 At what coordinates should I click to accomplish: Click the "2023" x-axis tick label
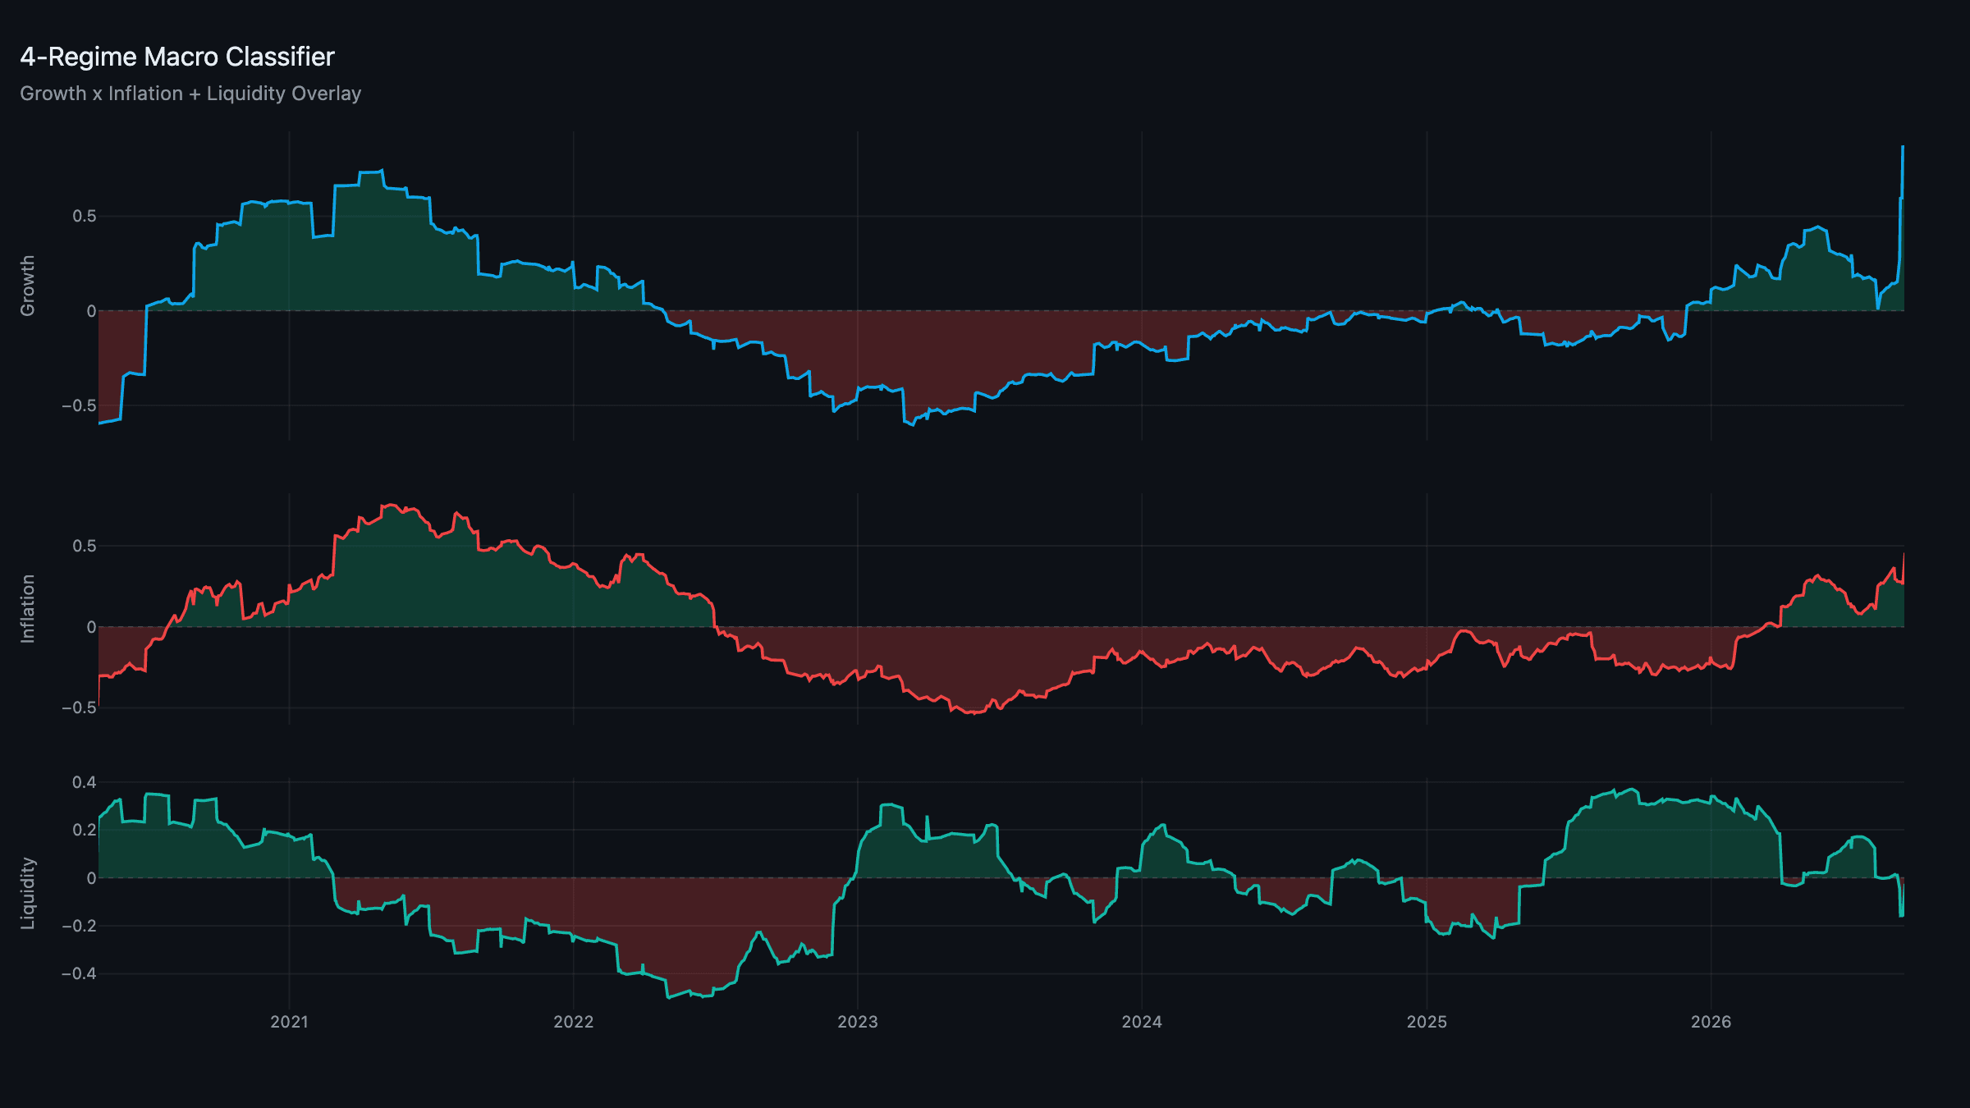pos(858,1022)
